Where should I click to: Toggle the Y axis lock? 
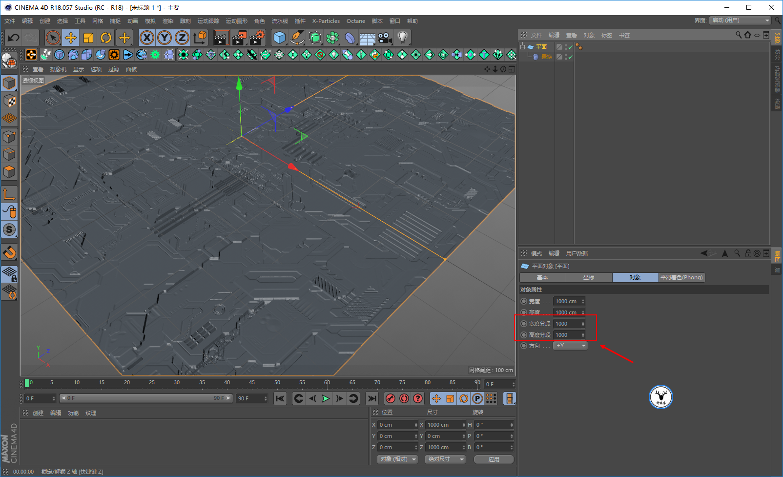(165, 38)
